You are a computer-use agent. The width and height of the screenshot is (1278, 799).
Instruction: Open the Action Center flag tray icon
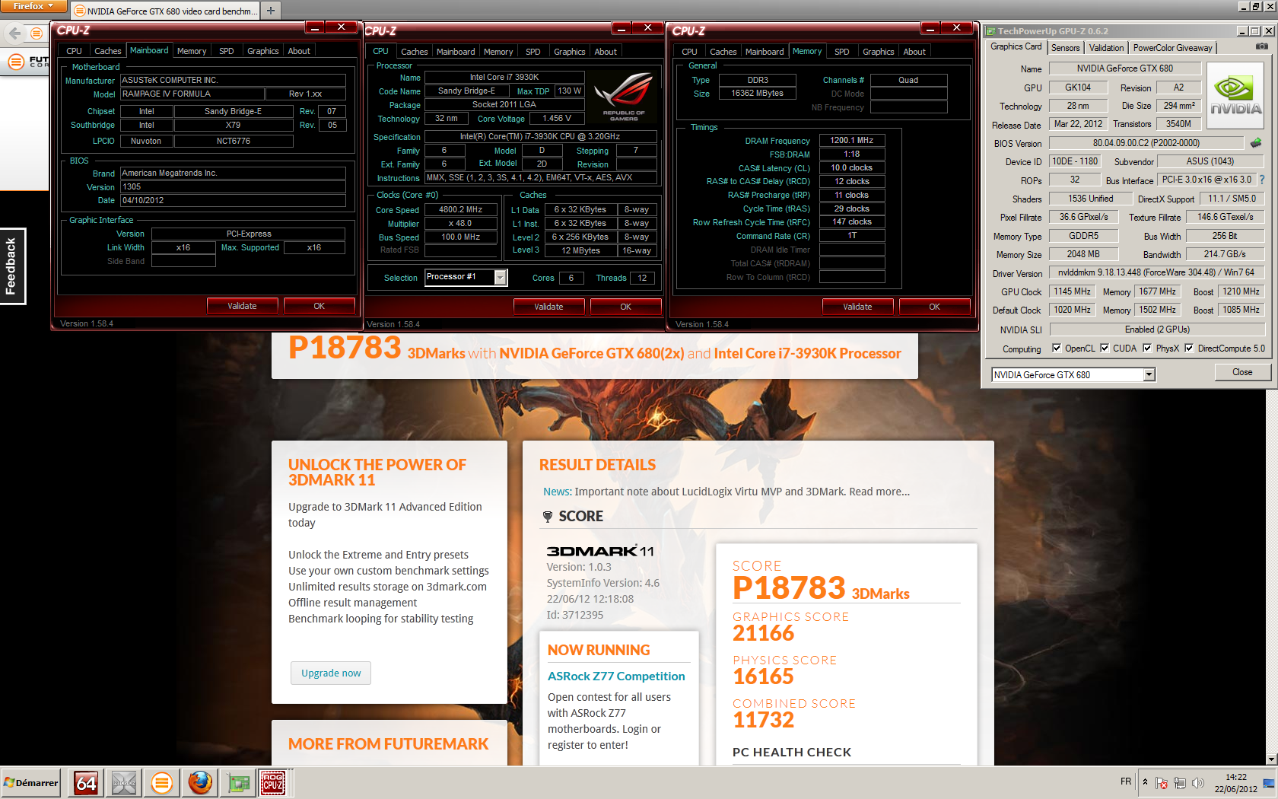[1162, 783]
